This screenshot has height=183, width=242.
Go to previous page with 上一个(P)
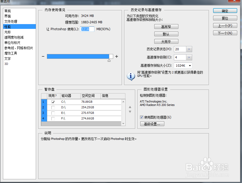tap(225, 26)
